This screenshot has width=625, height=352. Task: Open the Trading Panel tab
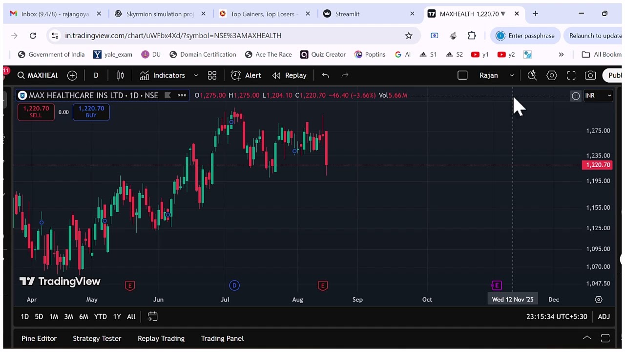[x=222, y=338]
